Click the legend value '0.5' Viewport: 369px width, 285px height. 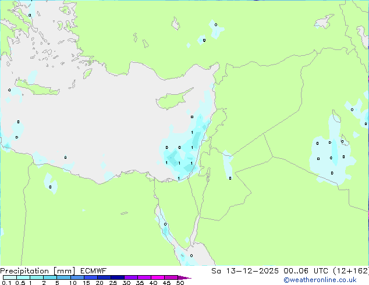(x=20, y=283)
